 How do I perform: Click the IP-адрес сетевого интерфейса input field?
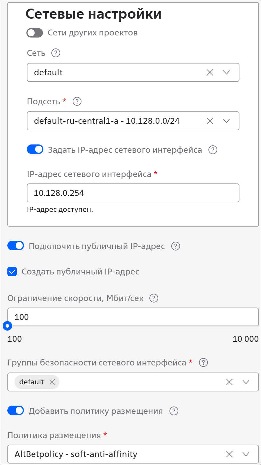tap(133, 193)
